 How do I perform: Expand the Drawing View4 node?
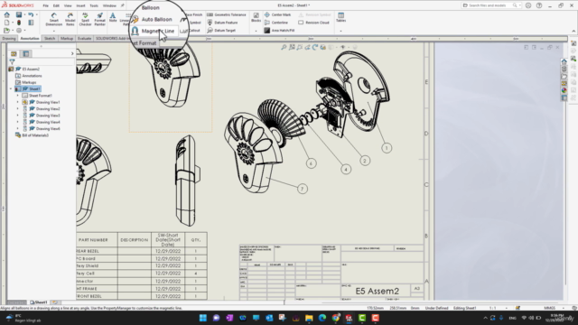click(18, 122)
